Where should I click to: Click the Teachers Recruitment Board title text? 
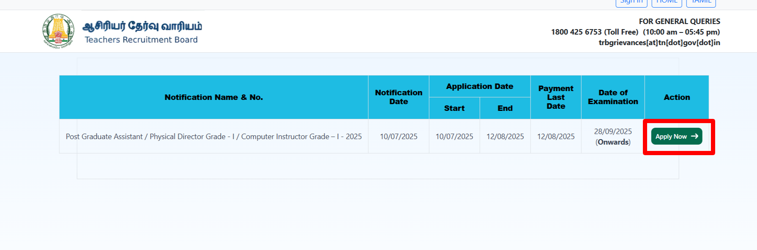coord(141,40)
